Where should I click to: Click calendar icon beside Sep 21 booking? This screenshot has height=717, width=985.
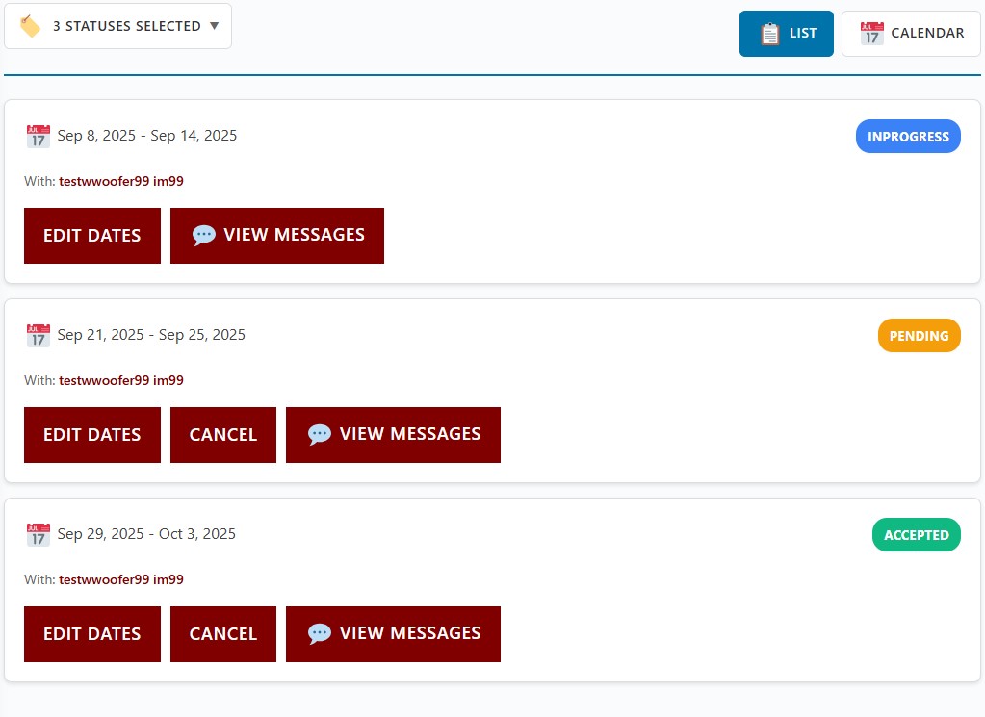pyautogui.click(x=39, y=335)
